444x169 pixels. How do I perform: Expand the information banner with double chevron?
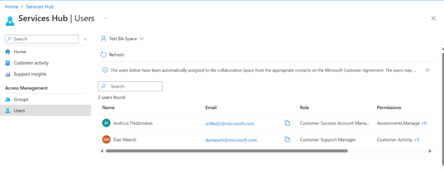pyautogui.click(x=427, y=70)
